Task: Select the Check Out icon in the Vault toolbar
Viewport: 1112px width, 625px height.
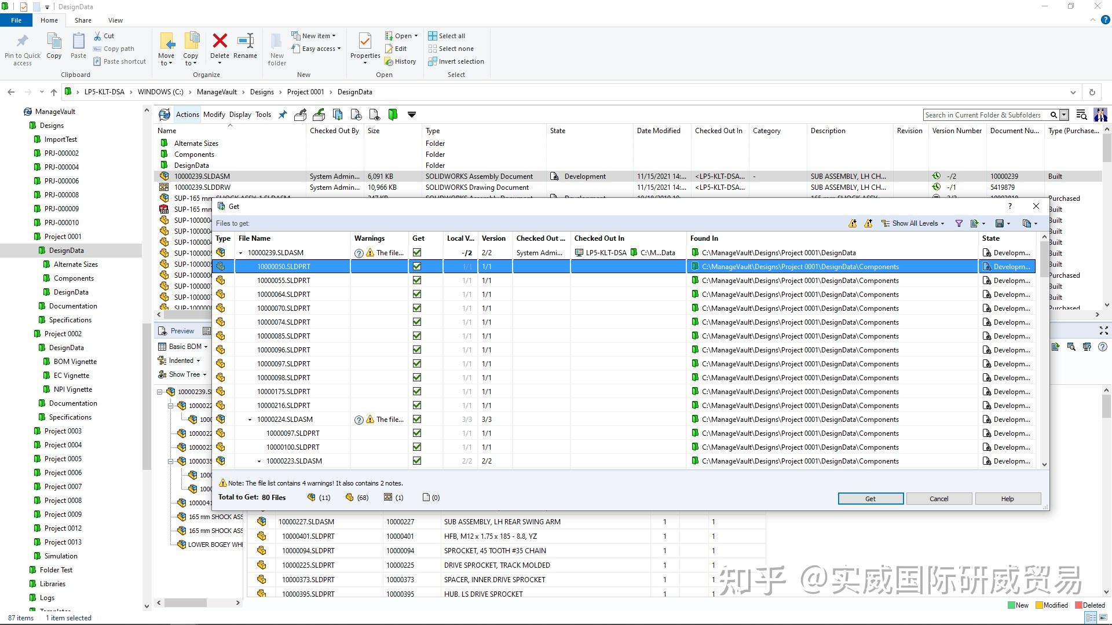Action: (x=300, y=114)
